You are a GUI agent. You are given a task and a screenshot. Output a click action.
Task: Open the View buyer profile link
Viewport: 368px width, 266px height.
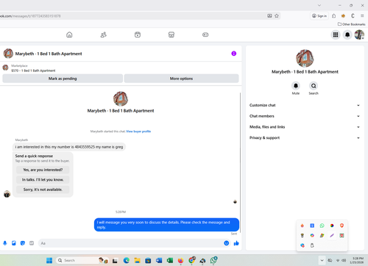pyautogui.click(x=138, y=132)
